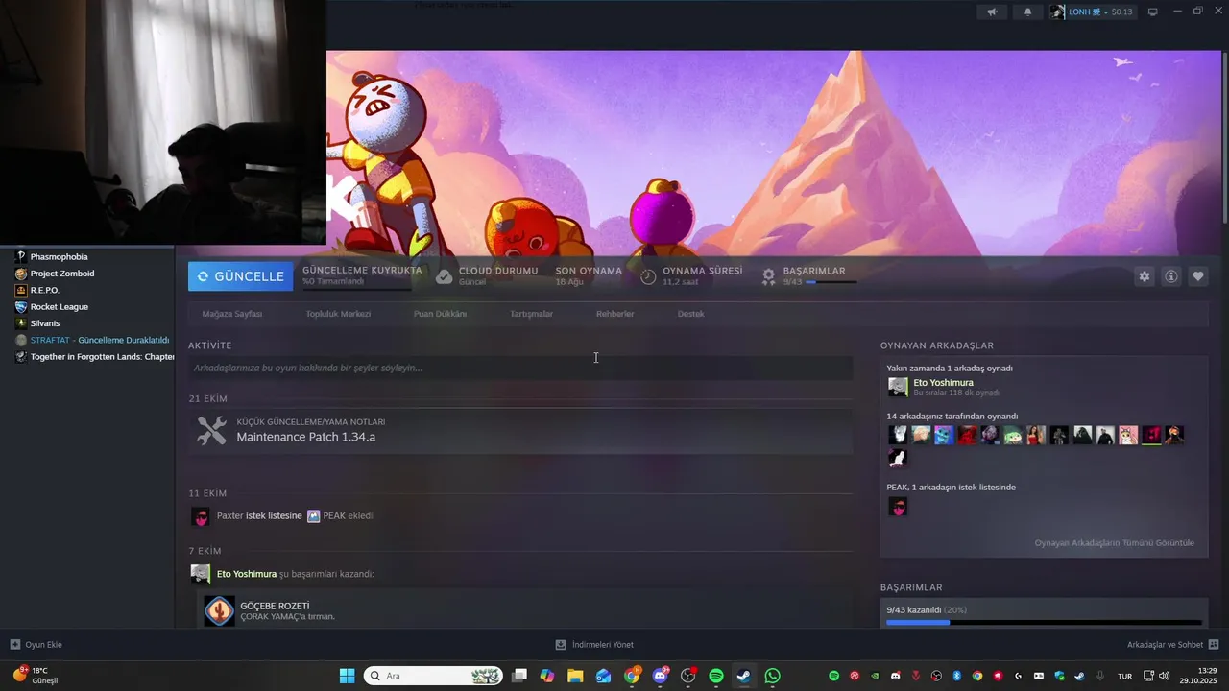The image size is (1229, 691).
Task: Switch to Big Picture mode icon
Action: tap(1153, 12)
